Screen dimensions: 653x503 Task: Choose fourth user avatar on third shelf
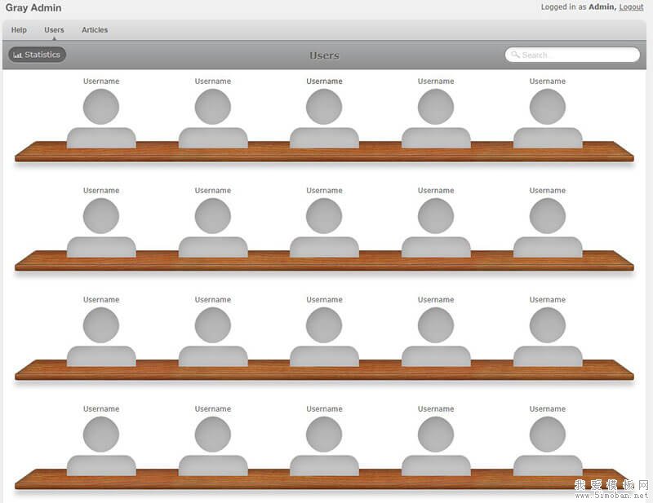click(436, 336)
